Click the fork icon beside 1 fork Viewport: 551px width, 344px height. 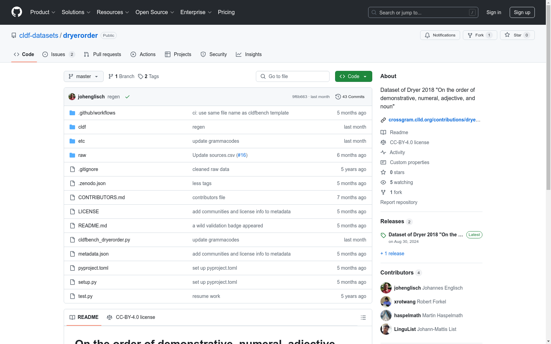point(383,192)
